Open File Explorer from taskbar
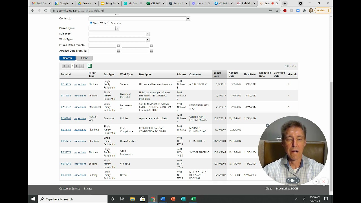This screenshot has height=203, width=361. (132, 199)
